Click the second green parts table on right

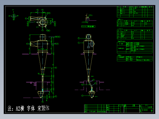[x=135, y=23]
